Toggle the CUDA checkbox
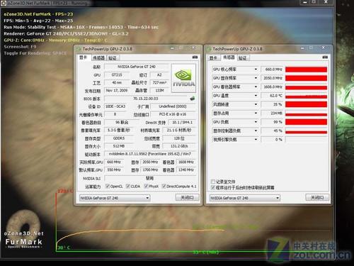 tap(128, 186)
